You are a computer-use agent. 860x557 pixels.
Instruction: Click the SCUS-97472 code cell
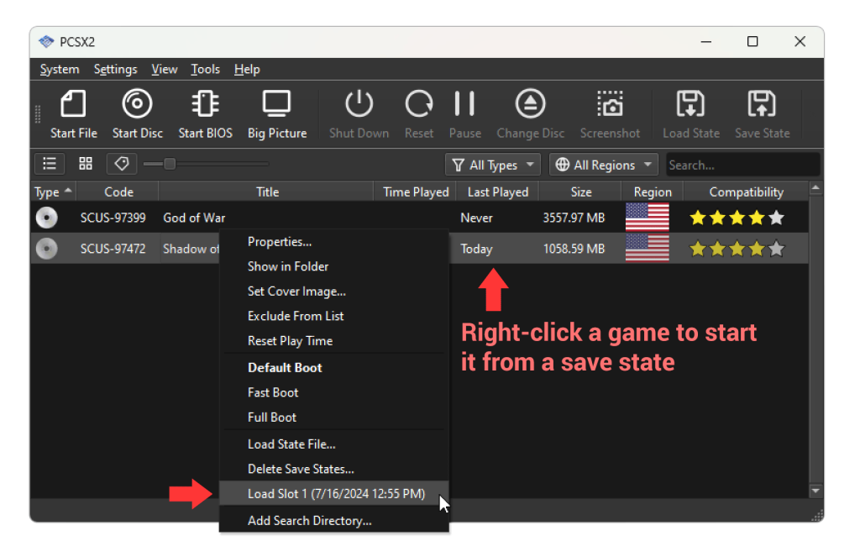tap(113, 250)
